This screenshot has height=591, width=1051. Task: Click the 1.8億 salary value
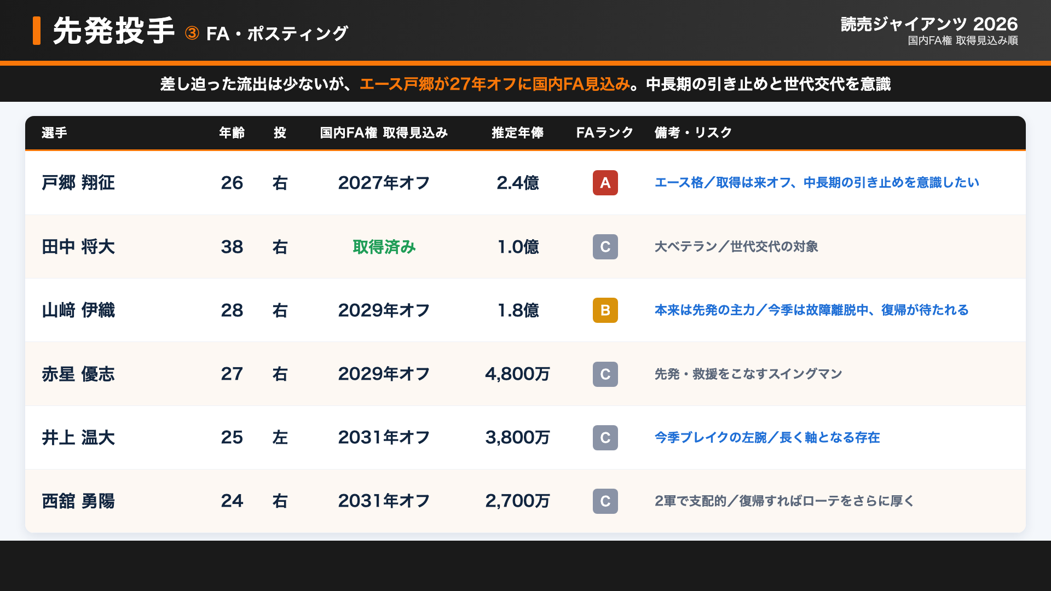(x=518, y=310)
